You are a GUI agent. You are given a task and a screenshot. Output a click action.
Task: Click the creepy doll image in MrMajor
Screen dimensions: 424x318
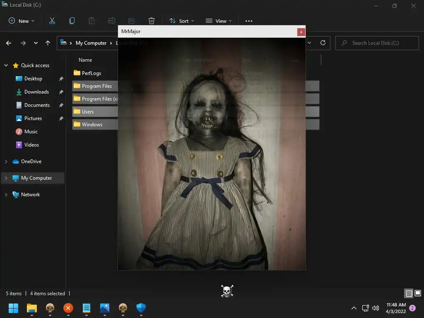point(212,154)
